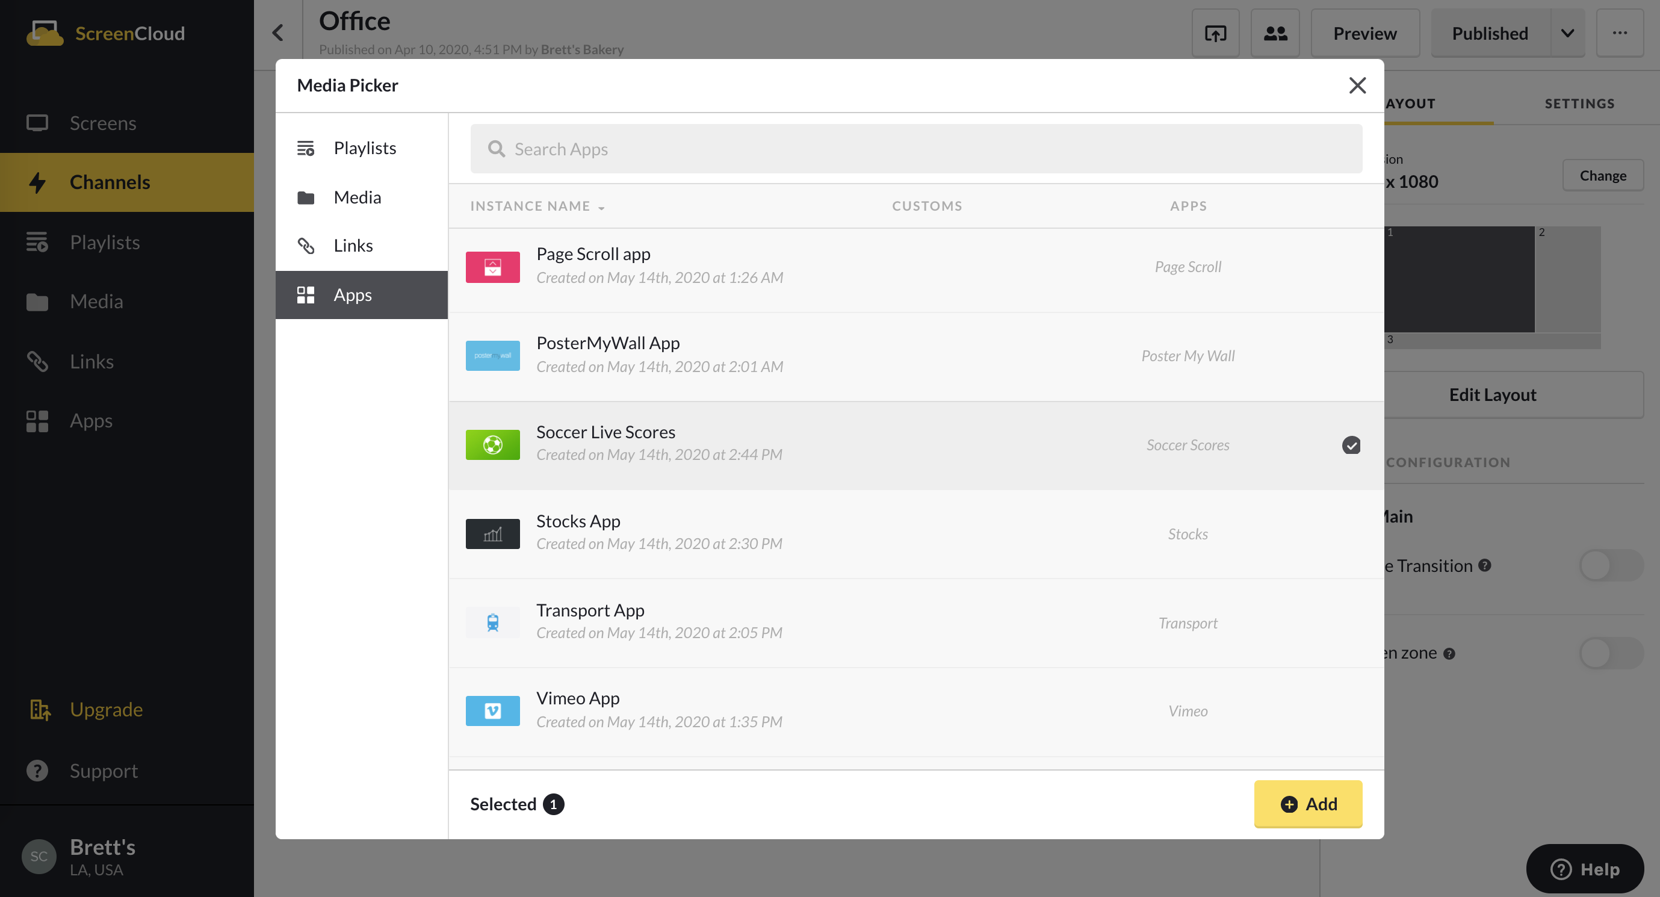Expand the Published dropdown arrow
The height and width of the screenshot is (897, 1660).
[1567, 34]
